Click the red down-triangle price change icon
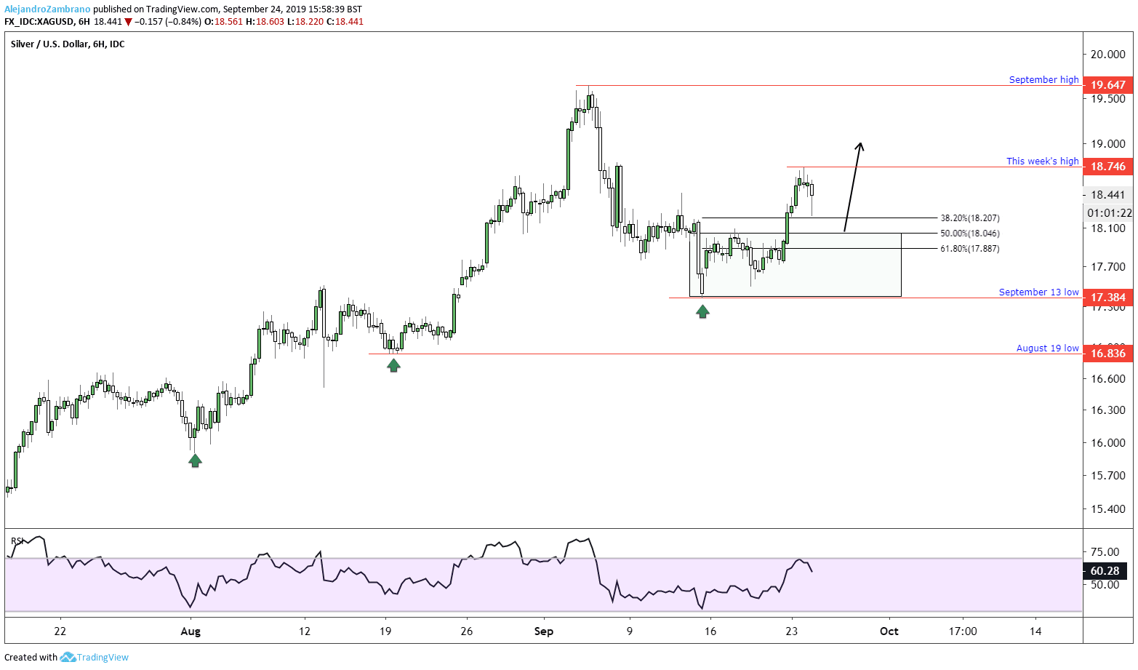The height and width of the screenshot is (670, 1138). click(129, 22)
